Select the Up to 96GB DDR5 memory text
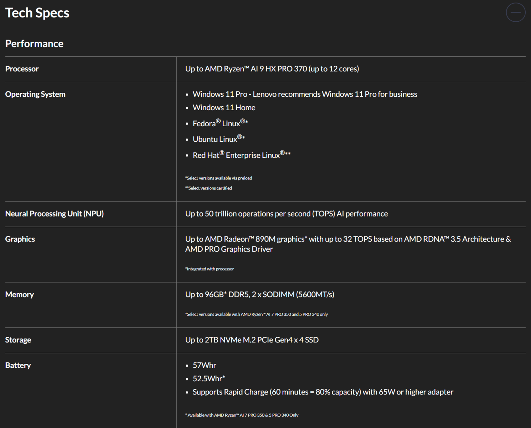 (x=259, y=295)
